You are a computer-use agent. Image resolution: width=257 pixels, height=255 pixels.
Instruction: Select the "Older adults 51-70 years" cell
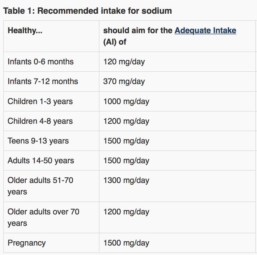pyautogui.click(x=40, y=186)
